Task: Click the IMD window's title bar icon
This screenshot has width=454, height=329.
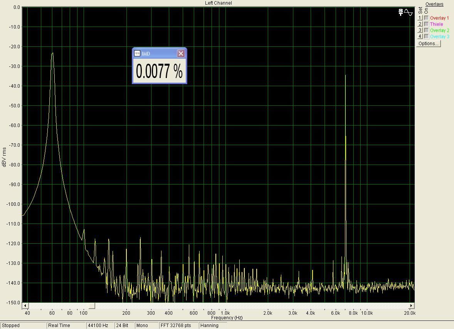Action: 137,53
